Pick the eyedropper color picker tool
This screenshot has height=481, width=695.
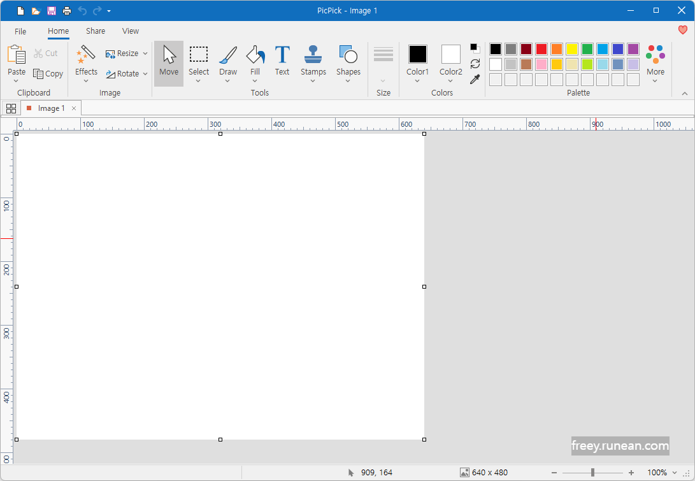[x=475, y=80]
